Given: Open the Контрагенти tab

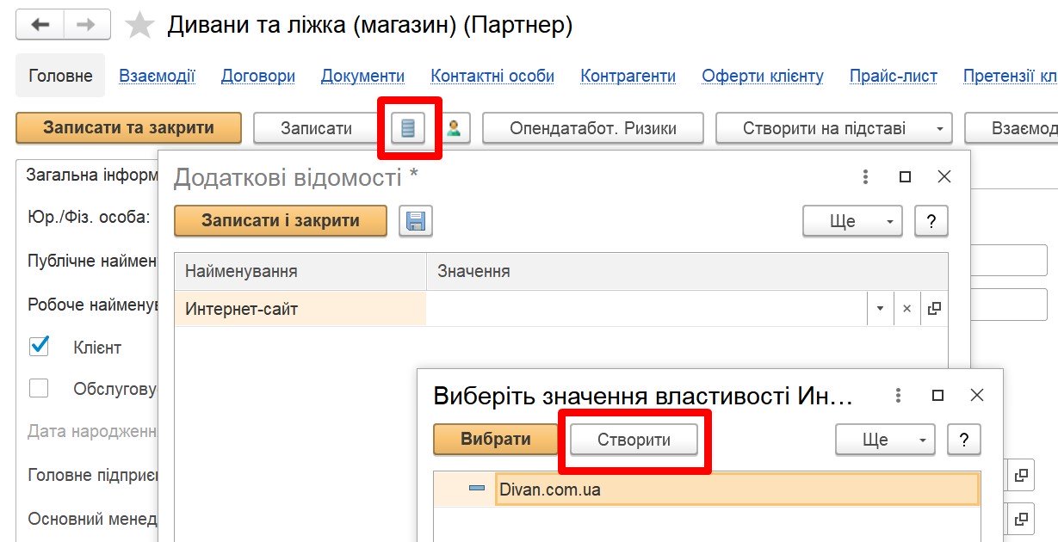Looking at the screenshot, I should pyautogui.click(x=628, y=76).
